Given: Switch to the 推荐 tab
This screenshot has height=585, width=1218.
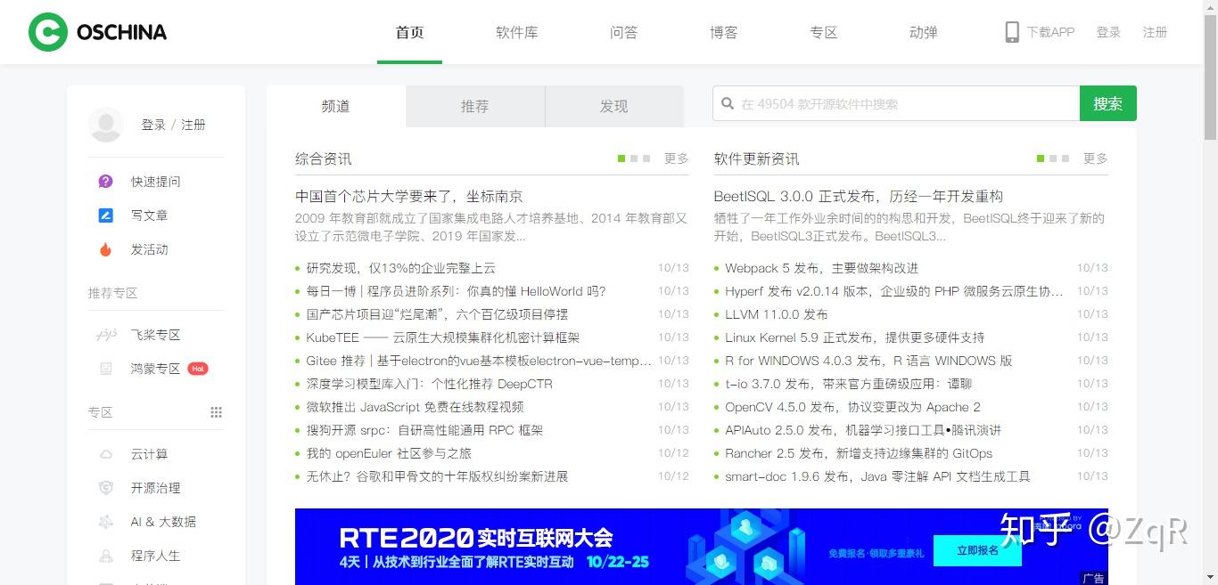Looking at the screenshot, I should (x=475, y=106).
